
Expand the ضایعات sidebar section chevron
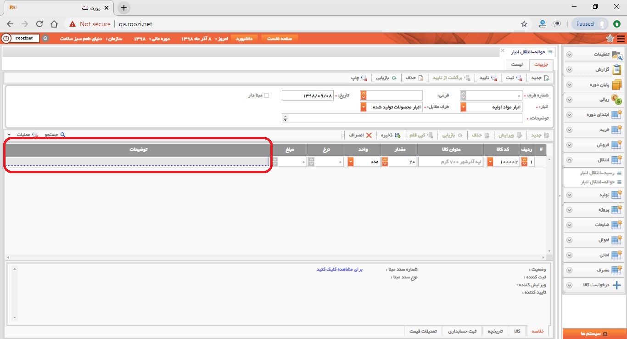pyautogui.click(x=569, y=225)
